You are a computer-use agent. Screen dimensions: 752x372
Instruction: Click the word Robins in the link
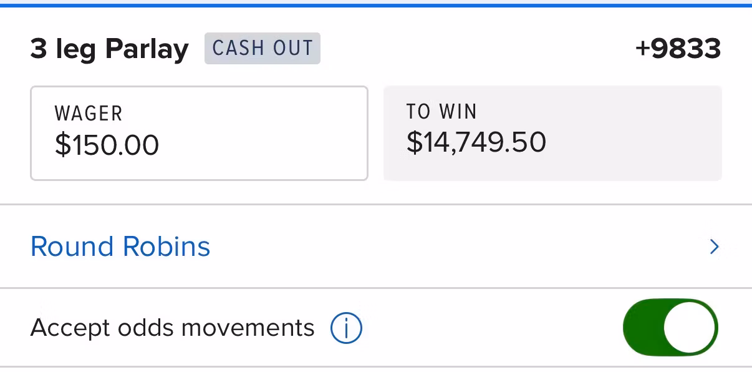[x=166, y=247]
